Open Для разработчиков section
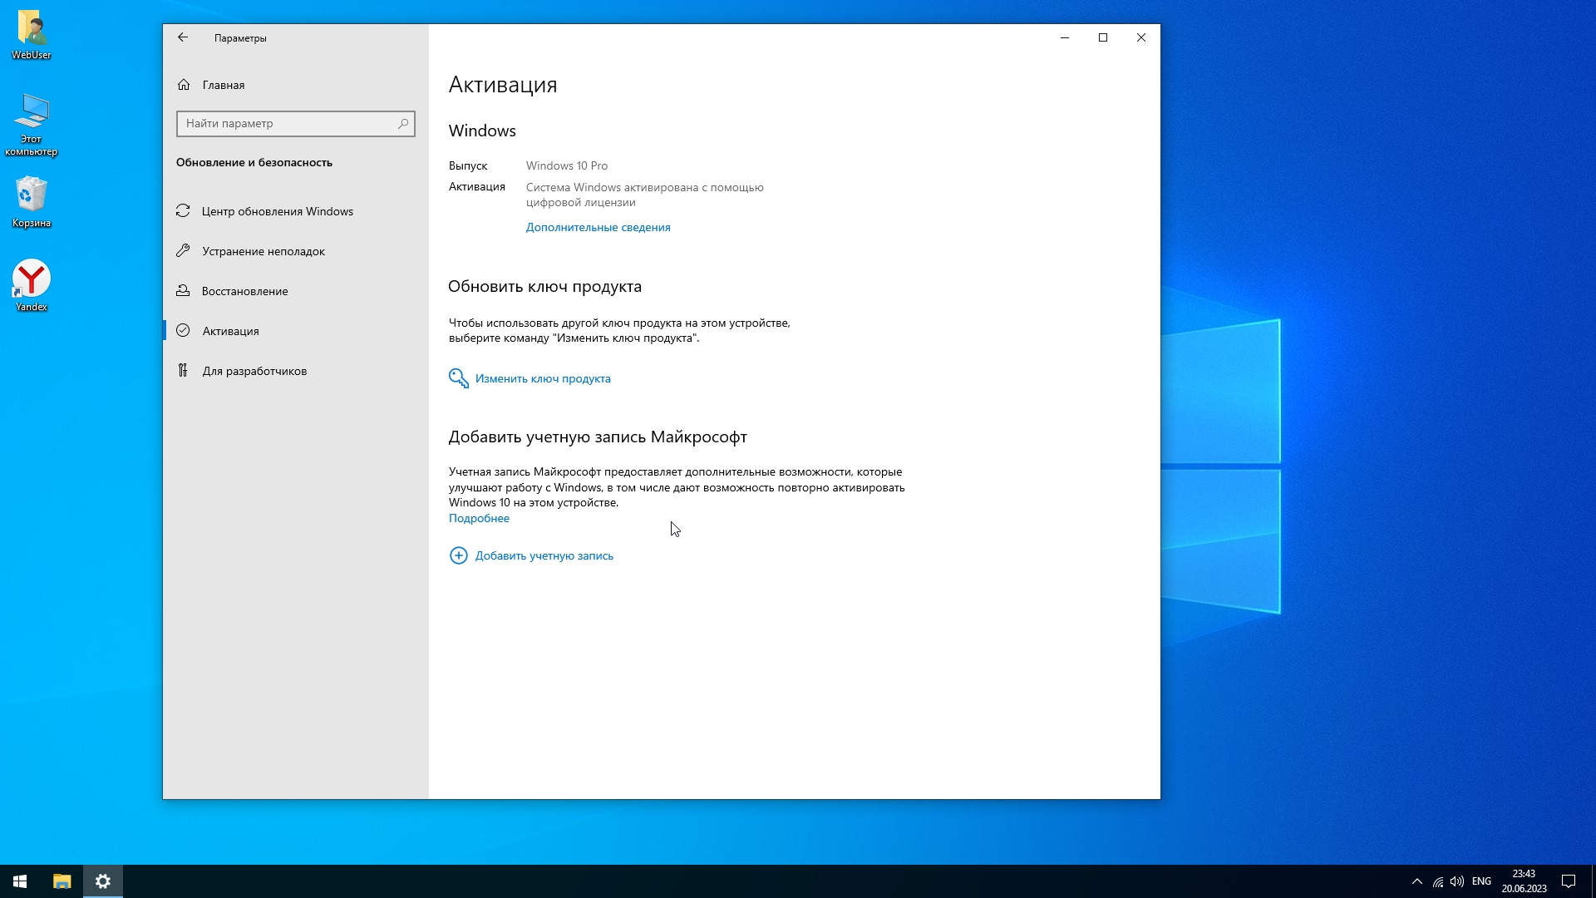The width and height of the screenshot is (1596, 898). 254,371
